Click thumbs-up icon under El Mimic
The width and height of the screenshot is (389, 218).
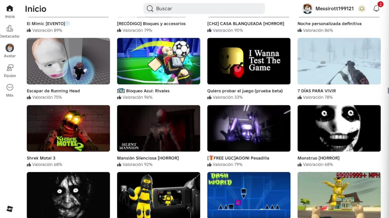tap(29, 30)
